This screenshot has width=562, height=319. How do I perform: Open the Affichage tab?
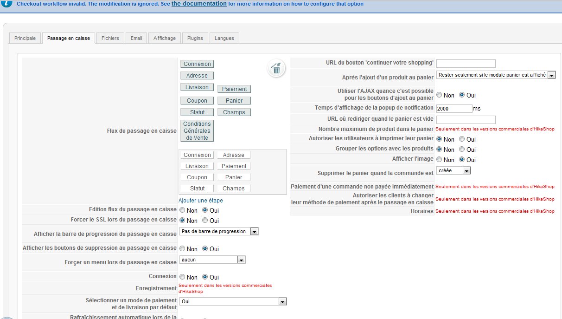tap(165, 38)
